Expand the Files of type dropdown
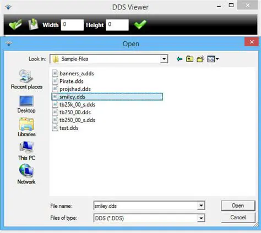Viewport: 261px width, 233px height. [x=201, y=218]
